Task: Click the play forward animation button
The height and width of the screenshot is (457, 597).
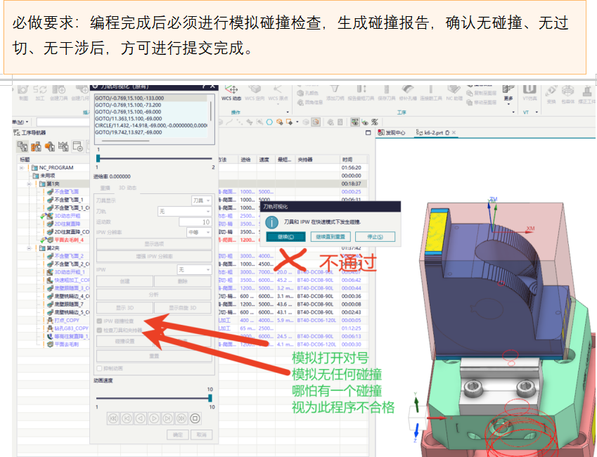Action: (154, 418)
